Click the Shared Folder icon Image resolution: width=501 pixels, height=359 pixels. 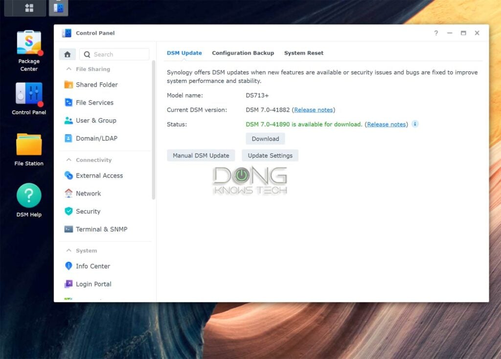pos(68,84)
